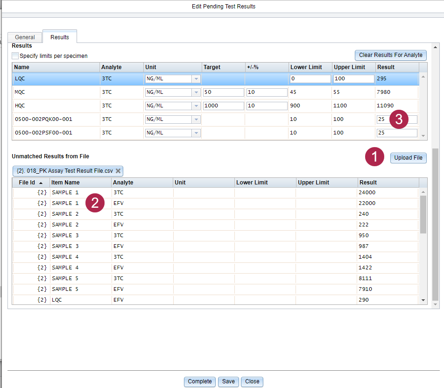444x388 pixels.
Task: Click the unmatched result value 1404
Action: tap(365, 257)
